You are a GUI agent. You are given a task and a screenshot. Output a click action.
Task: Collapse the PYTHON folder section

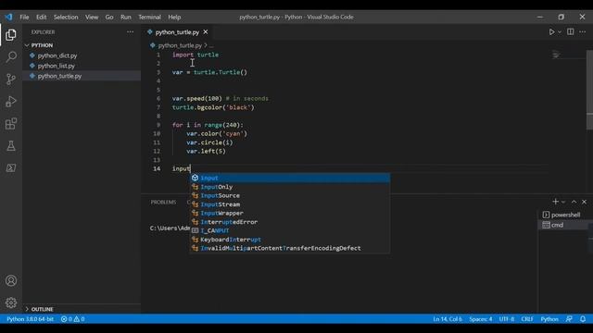82,45
